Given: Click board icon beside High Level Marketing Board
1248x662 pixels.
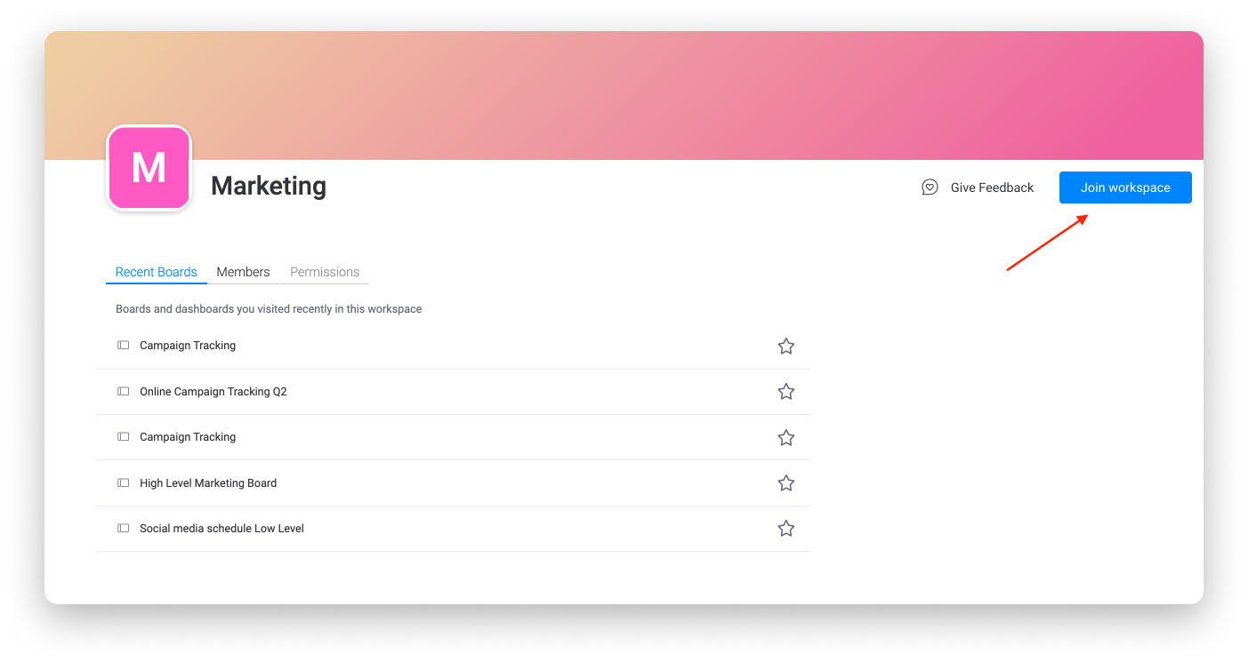Looking at the screenshot, I should (x=124, y=483).
